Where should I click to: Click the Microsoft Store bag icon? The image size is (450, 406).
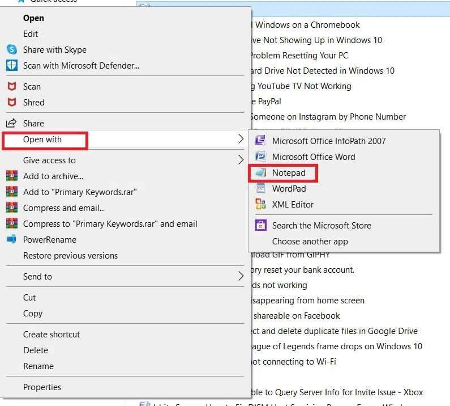[260, 225]
